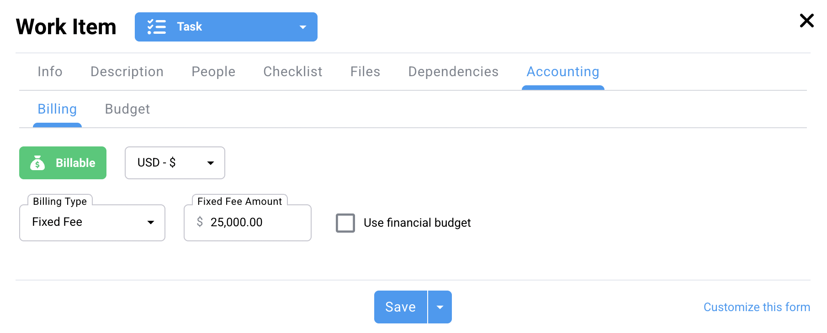Click the checklist Task type icon
Screen dimensions: 827x333
click(x=156, y=27)
